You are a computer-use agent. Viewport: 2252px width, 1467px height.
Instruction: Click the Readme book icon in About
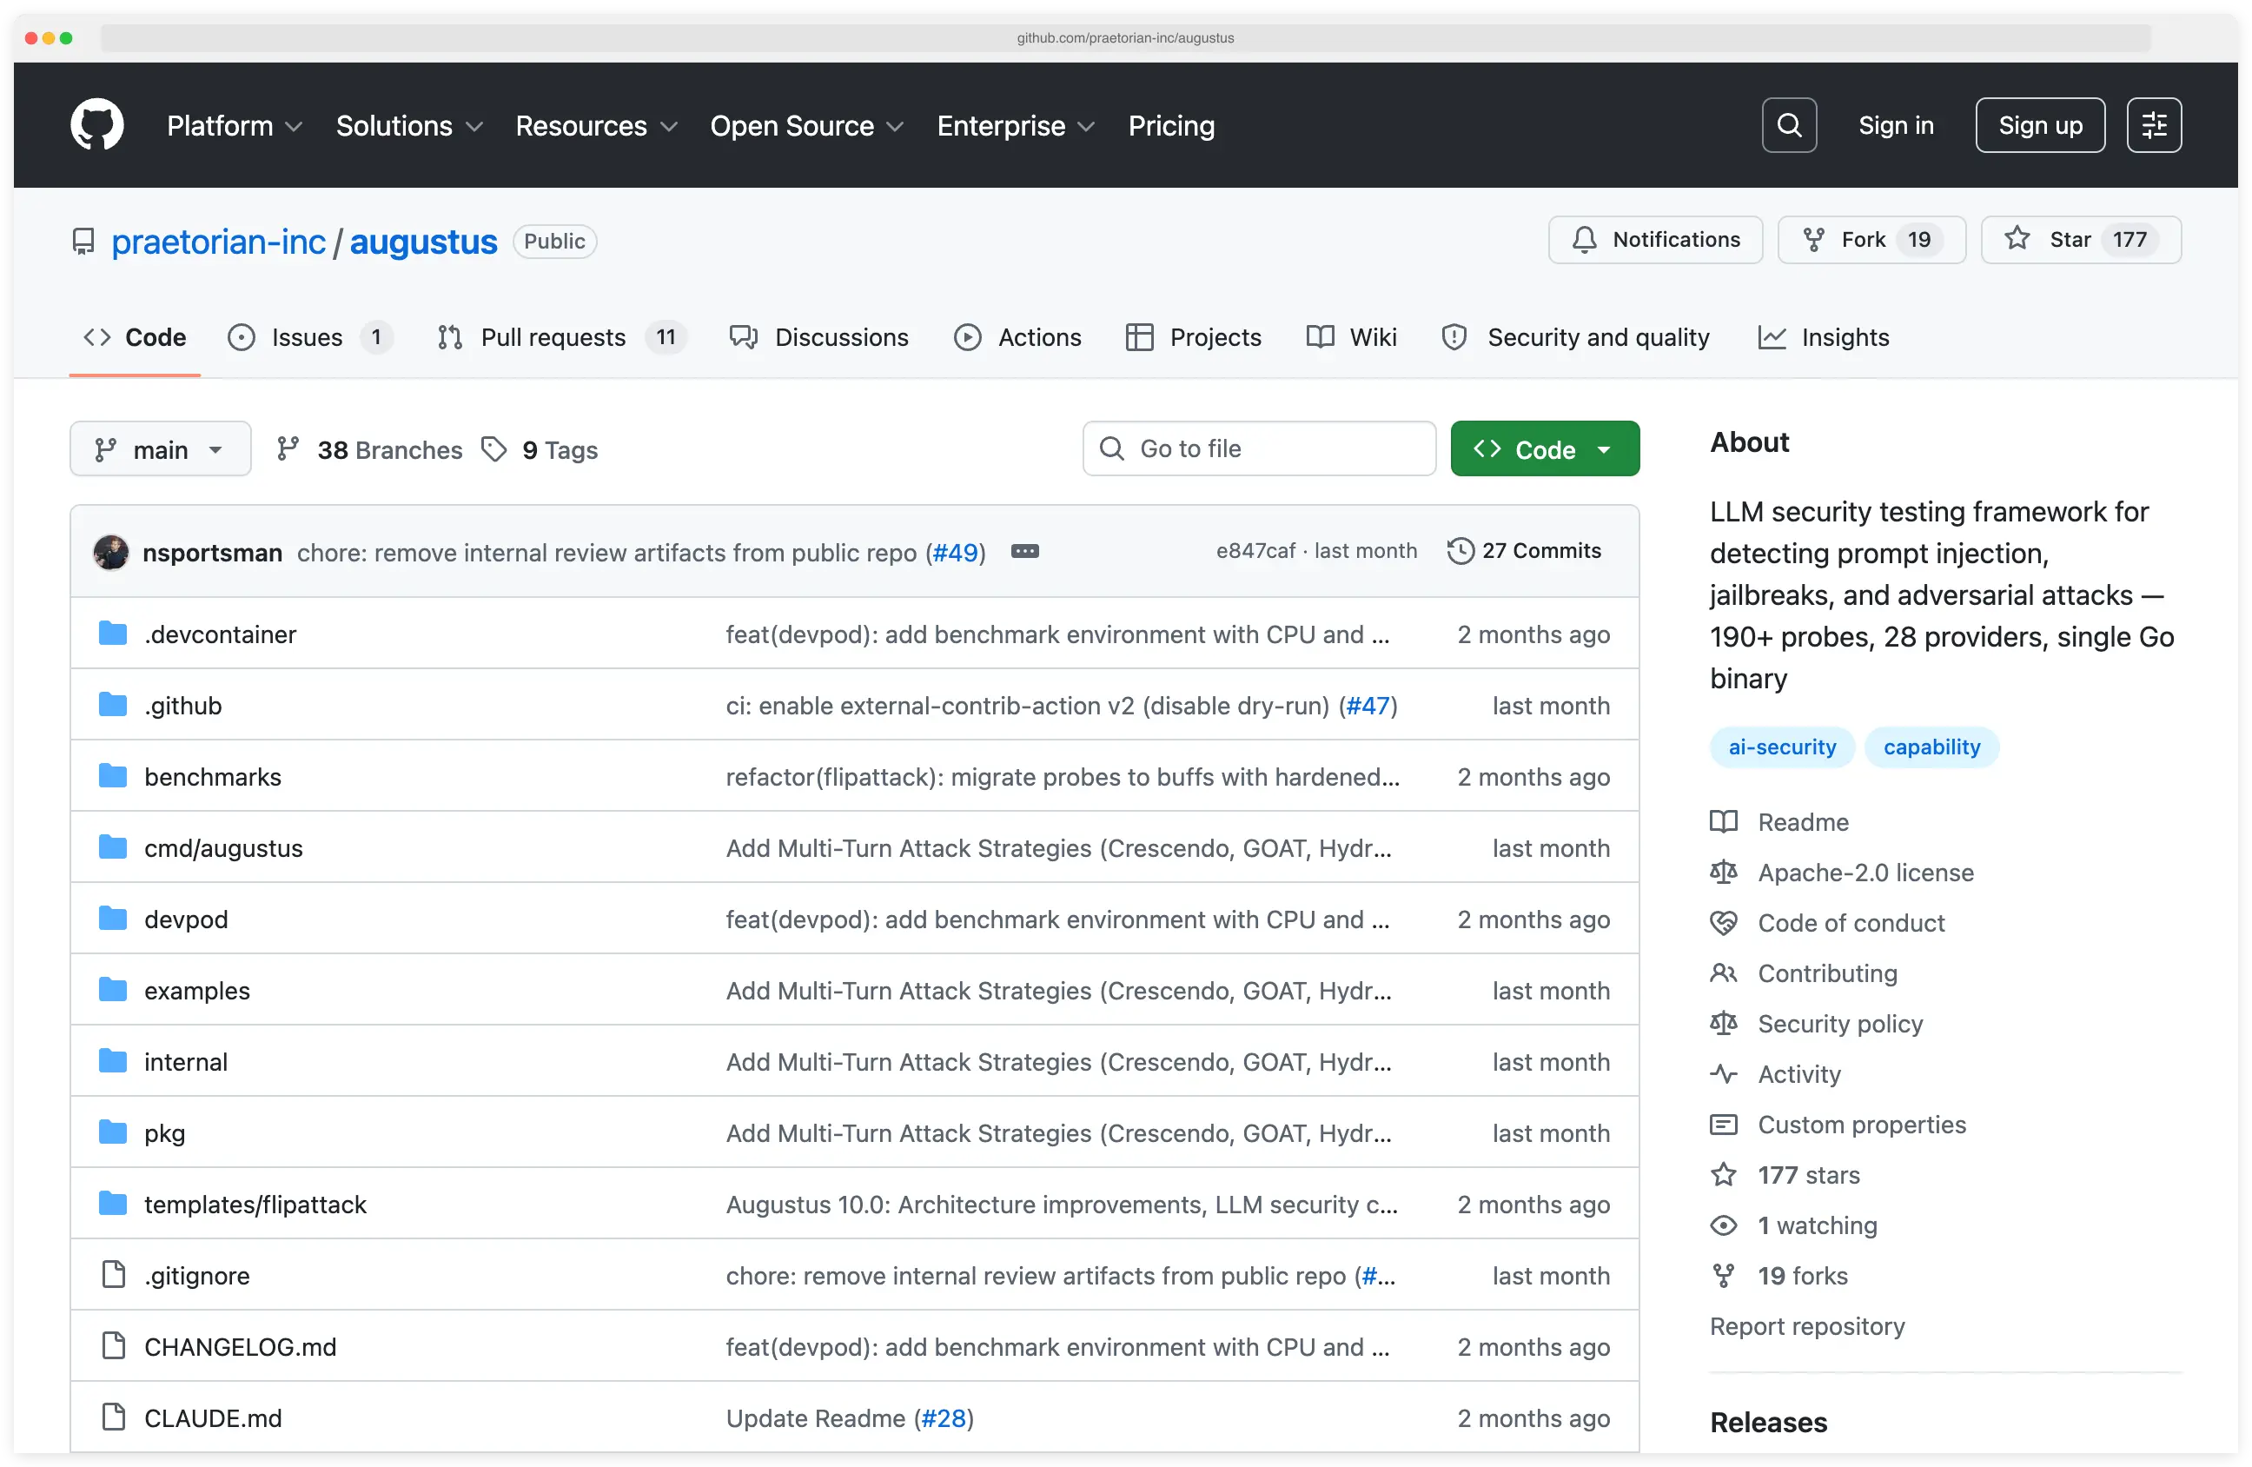tap(1723, 821)
